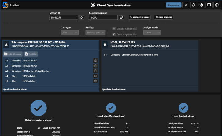Viewport: 222px width, 136px height.
Task: Copy the Session ID to clipboard
Action: click(x=82, y=17)
